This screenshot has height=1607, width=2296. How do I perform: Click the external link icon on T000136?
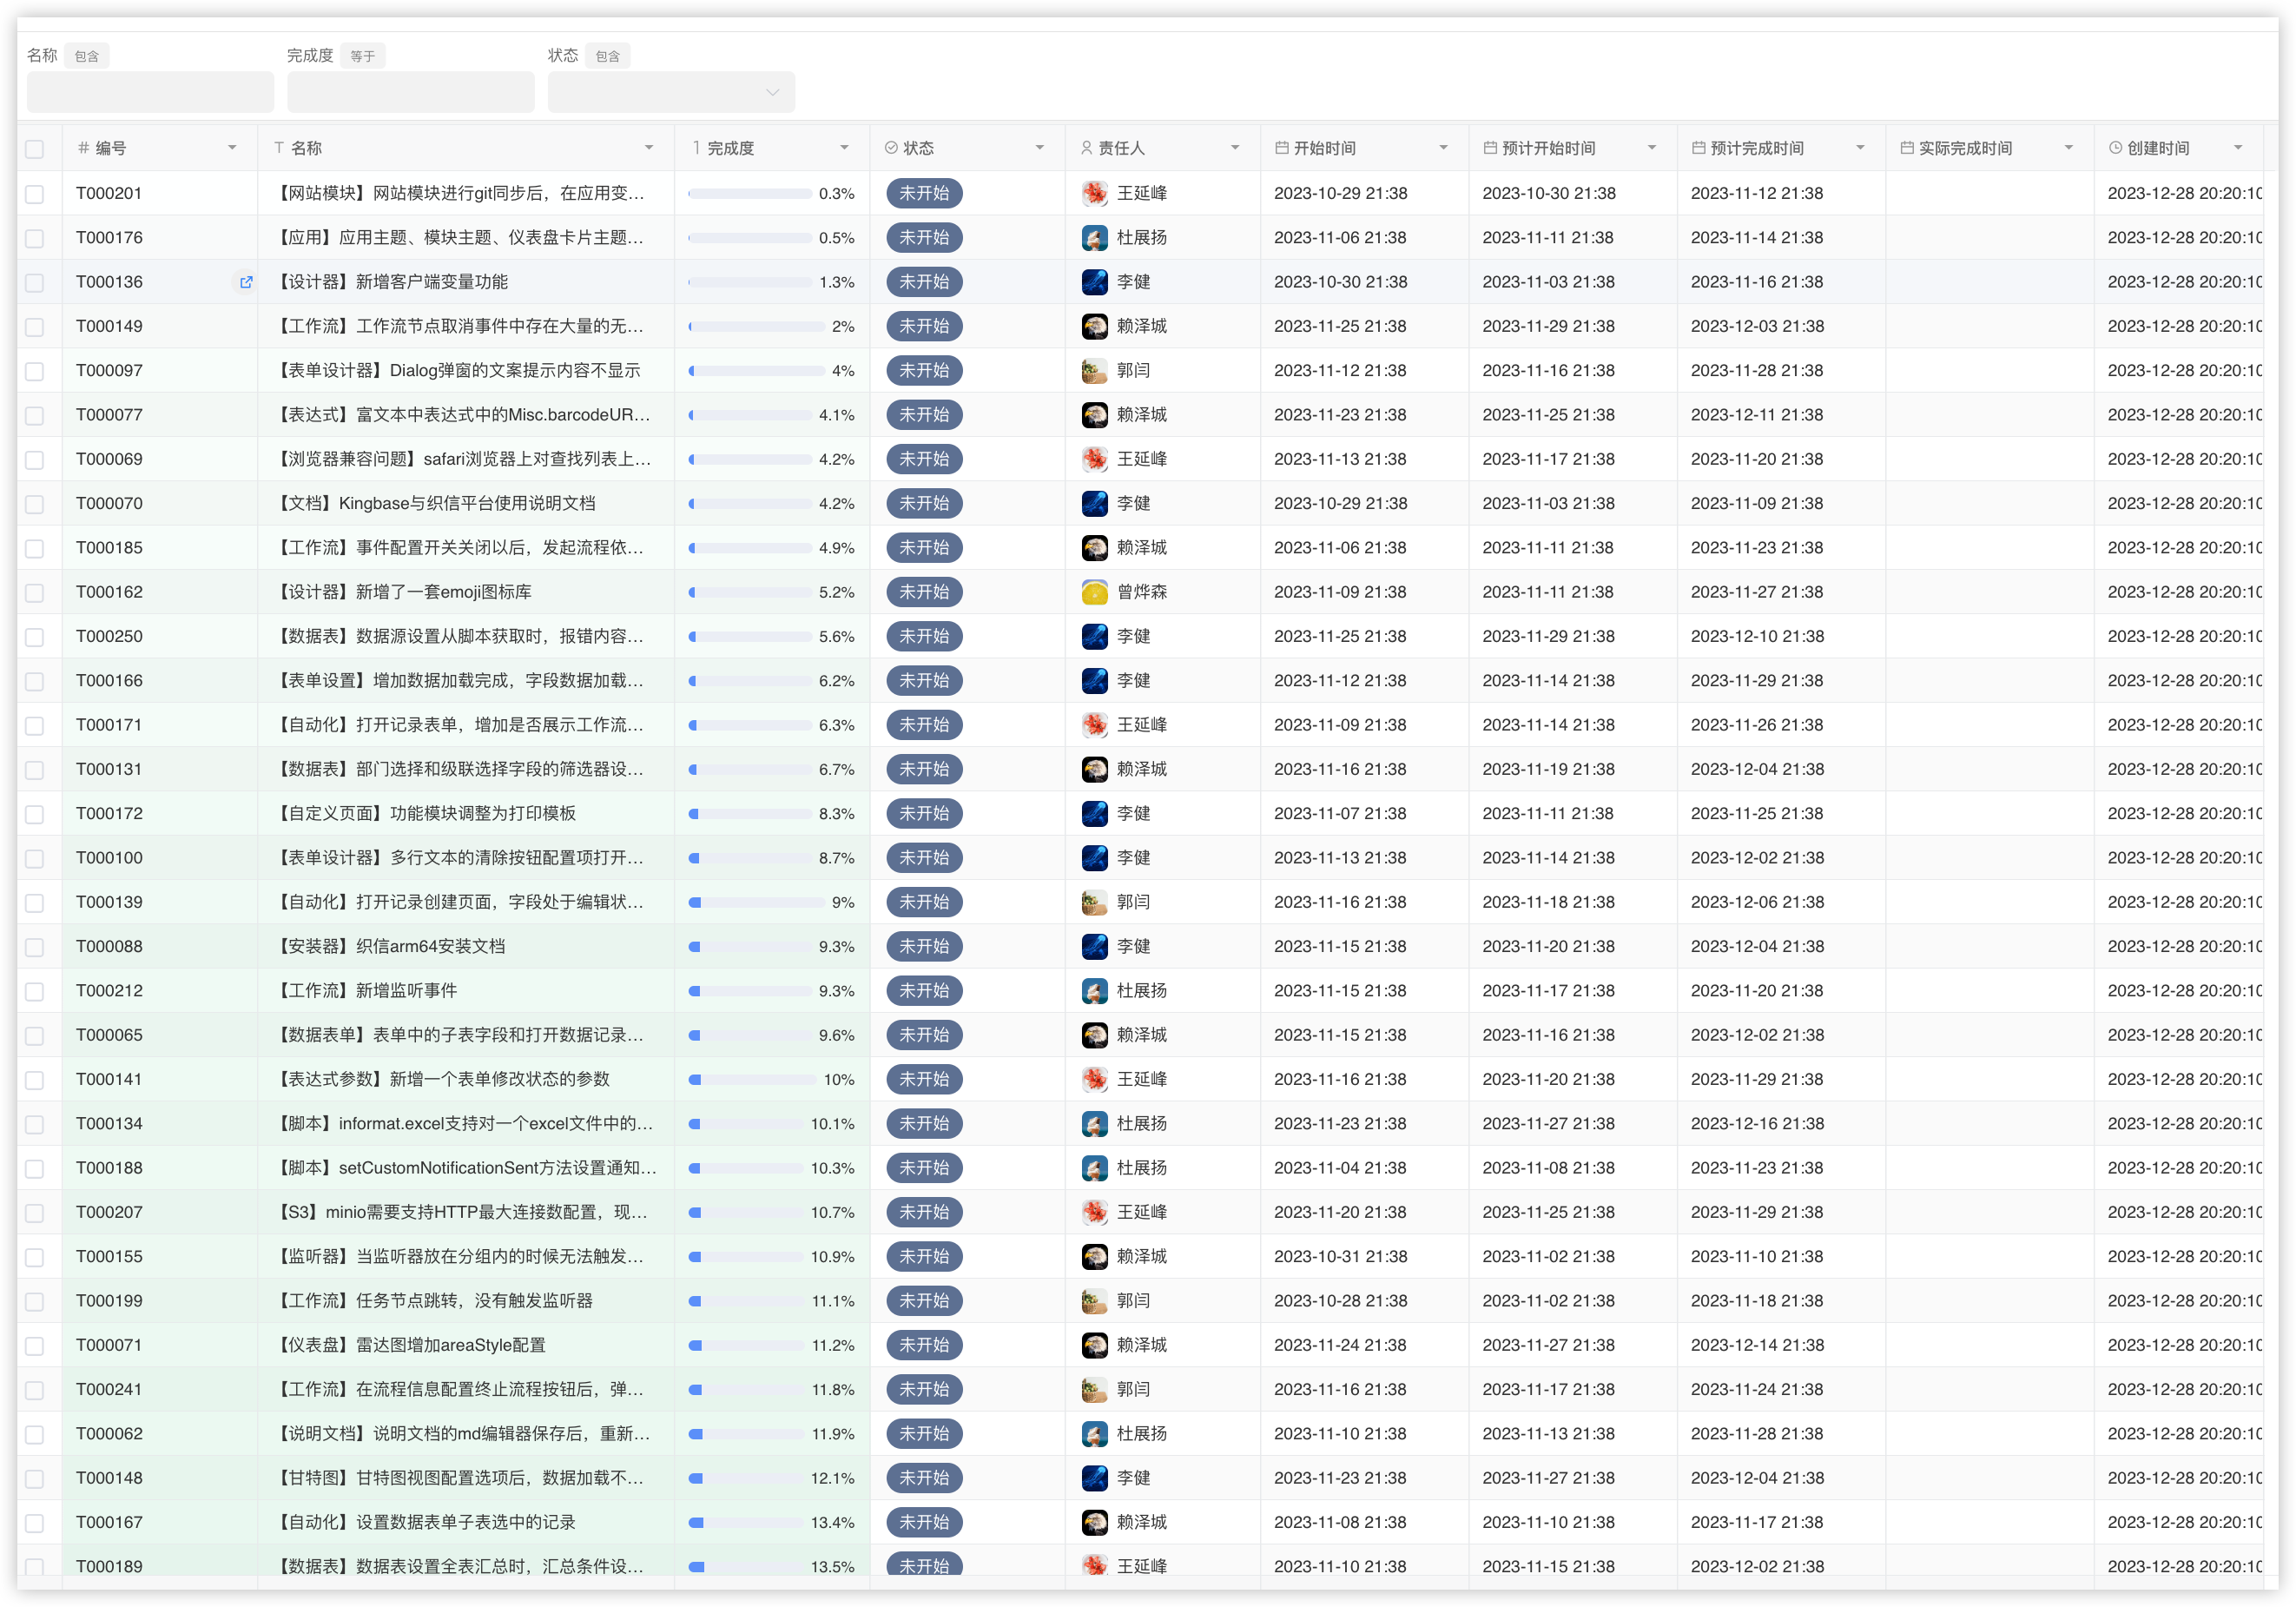click(244, 281)
